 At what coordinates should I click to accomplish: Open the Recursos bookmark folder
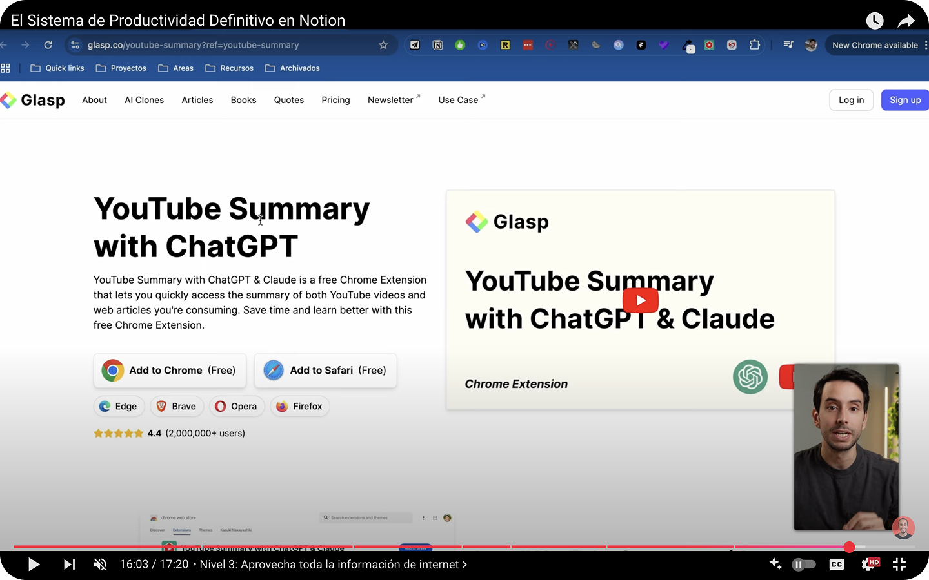pyautogui.click(x=230, y=68)
